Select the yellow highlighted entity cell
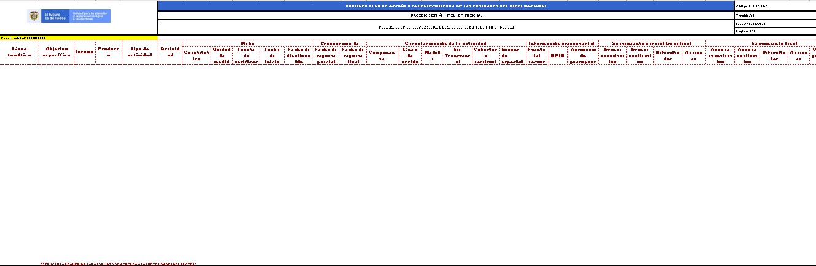Screen dimensions: 816x266 click(x=79, y=38)
